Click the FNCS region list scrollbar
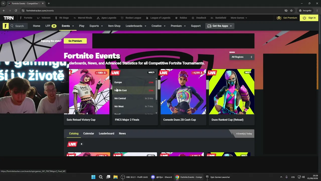 (x=156, y=90)
